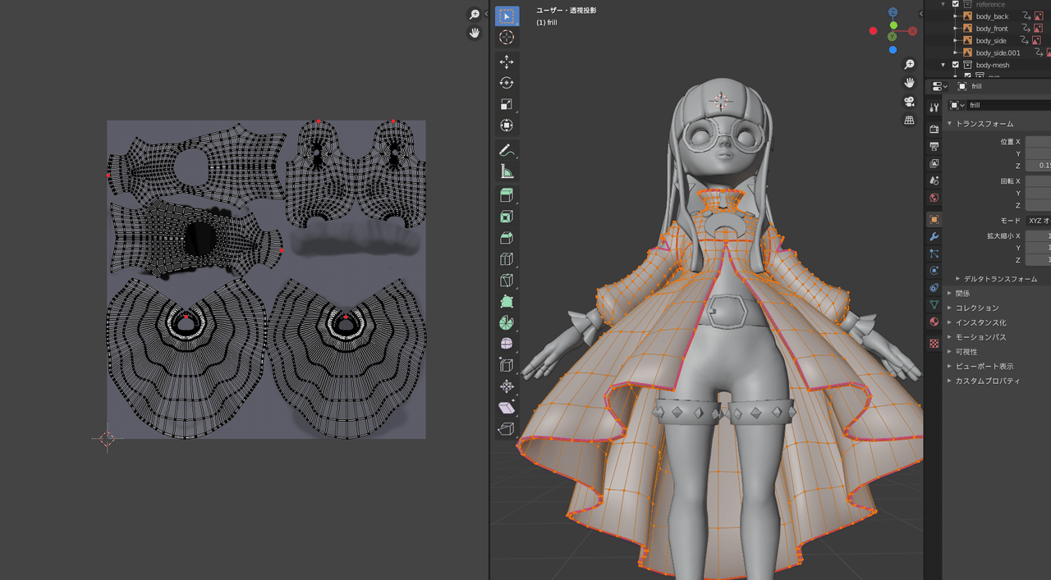Open the World properties tab
This screenshot has height=580, width=1051.
(x=934, y=198)
